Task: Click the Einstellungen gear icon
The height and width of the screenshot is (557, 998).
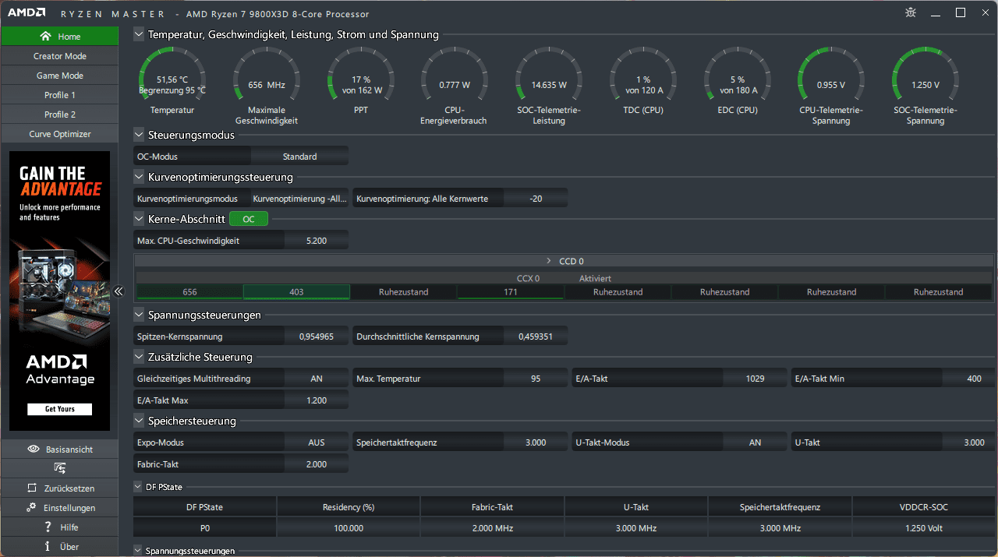Action: point(32,507)
